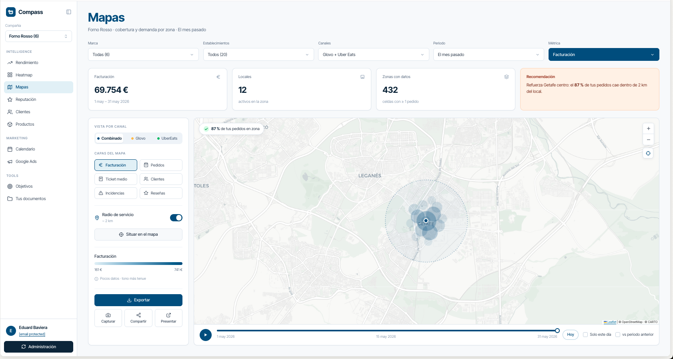Open the CARTO attribution link
This screenshot has width=673, height=359.
(653, 322)
